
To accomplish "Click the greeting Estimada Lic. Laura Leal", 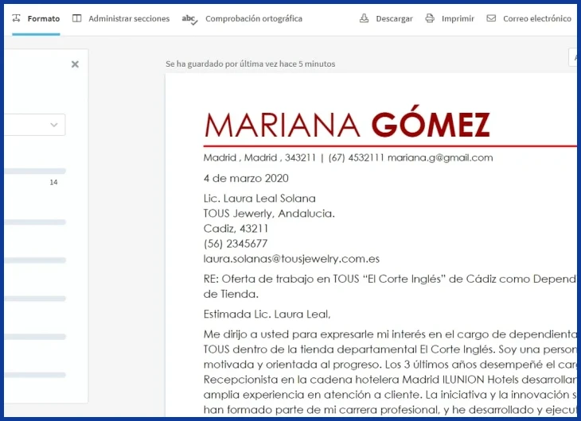I will 267,314.
